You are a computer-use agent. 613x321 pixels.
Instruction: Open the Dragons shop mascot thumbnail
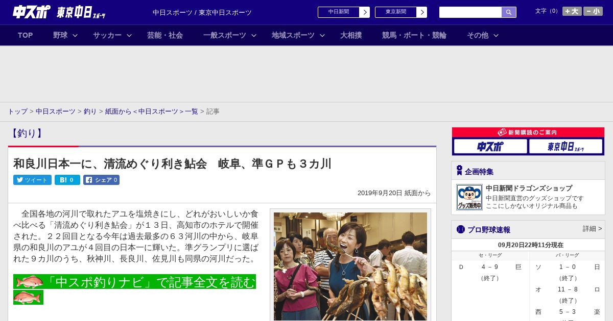pos(469,197)
